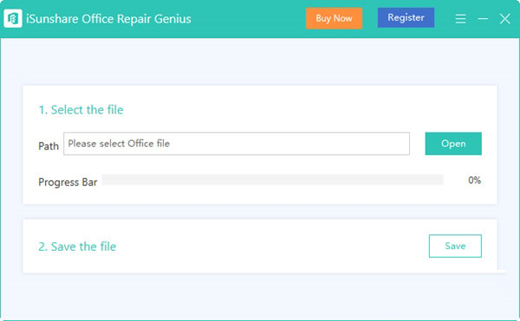Click the "2. Save the file" heading
This screenshot has height=321, width=520.
pos(77,247)
